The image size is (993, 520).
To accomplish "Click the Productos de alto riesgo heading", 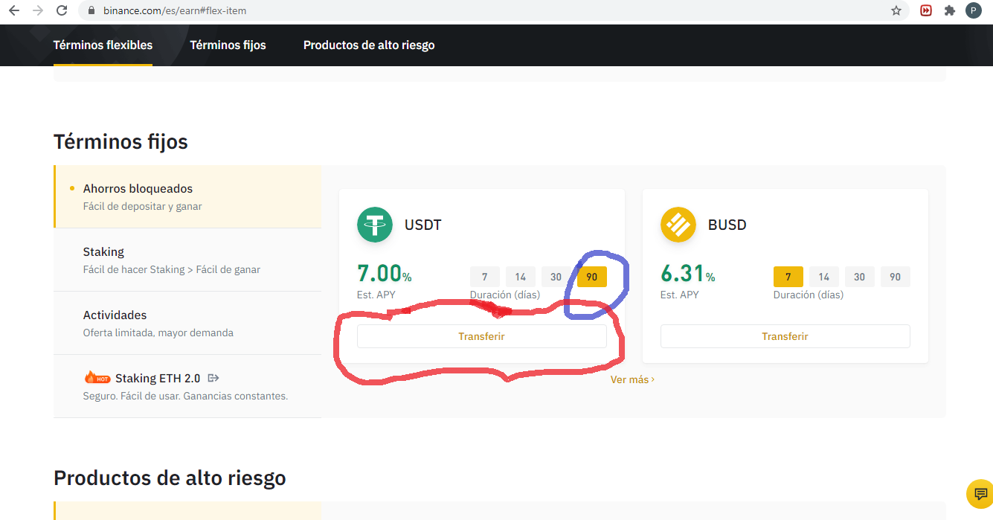I will 170,477.
